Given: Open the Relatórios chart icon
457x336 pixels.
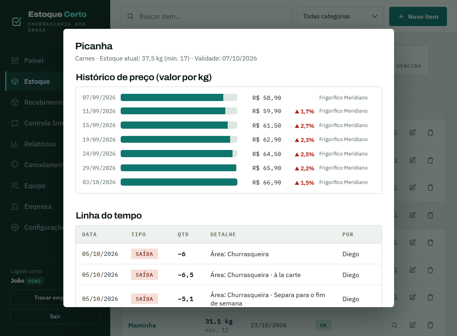Looking at the screenshot, I should [x=15, y=144].
